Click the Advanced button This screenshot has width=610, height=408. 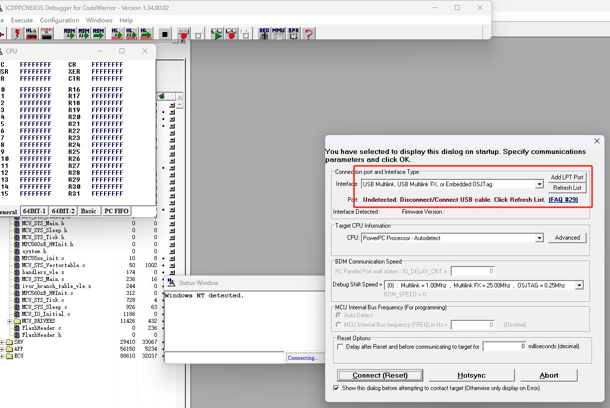[567, 238]
